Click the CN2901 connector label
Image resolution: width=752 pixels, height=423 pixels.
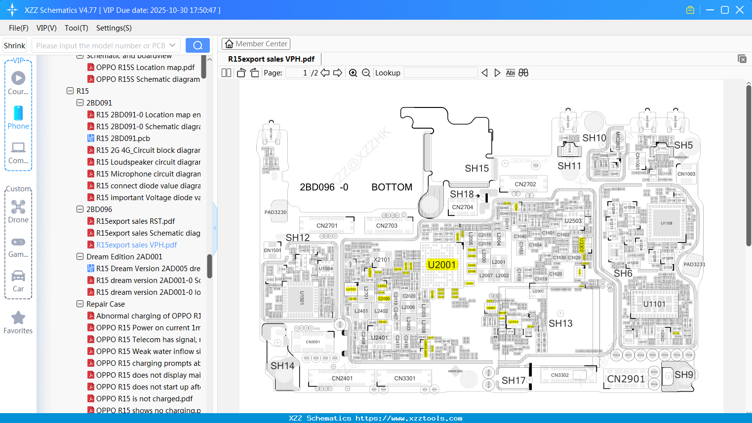click(x=626, y=379)
